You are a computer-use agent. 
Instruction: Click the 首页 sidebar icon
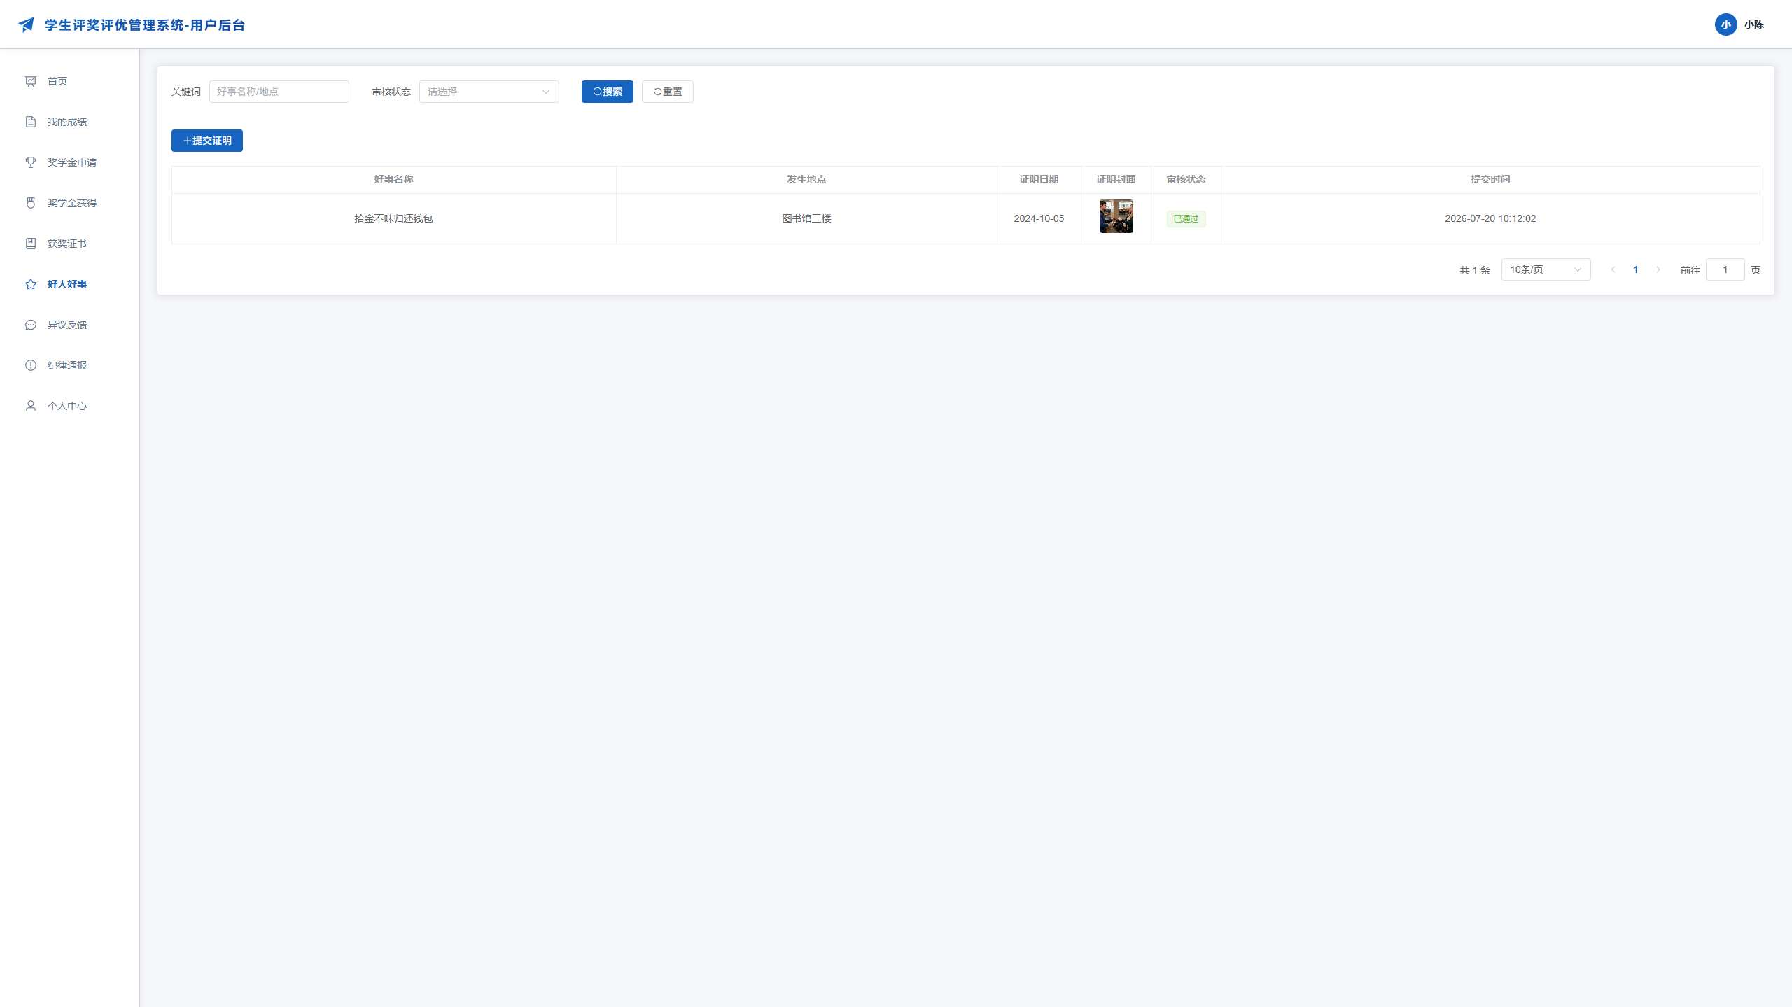[31, 81]
